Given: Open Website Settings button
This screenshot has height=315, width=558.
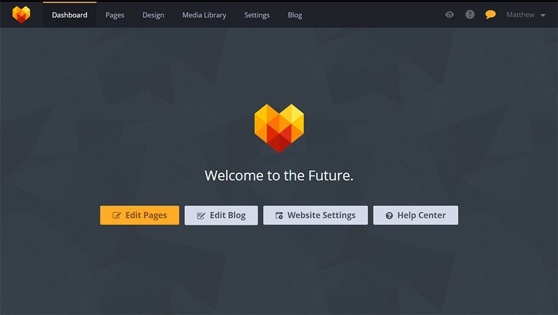Looking at the screenshot, I should [x=316, y=215].
